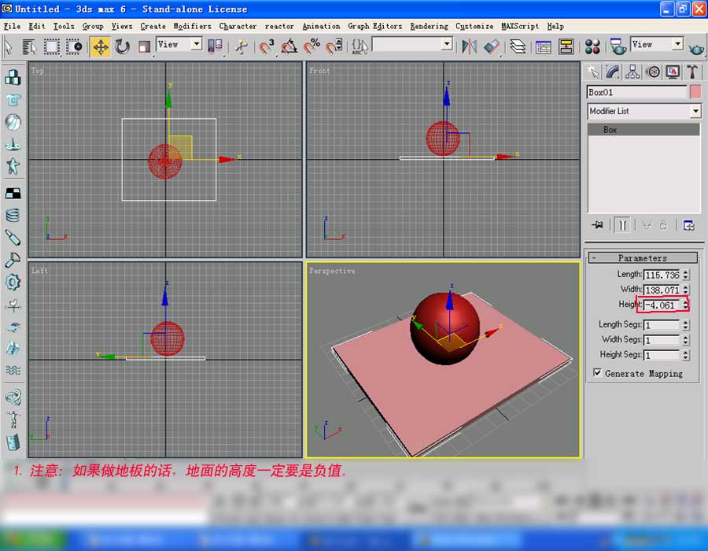Activate the Rotate tool
This screenshot has height=551, width=708.
[122, 46]
